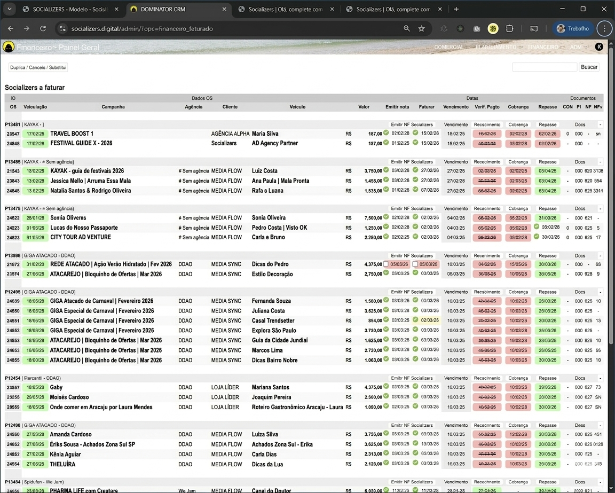This screenshot has width=615, height=493.
Task: Open tab search dropdown arrow
Action: click(x=9, y=9)
